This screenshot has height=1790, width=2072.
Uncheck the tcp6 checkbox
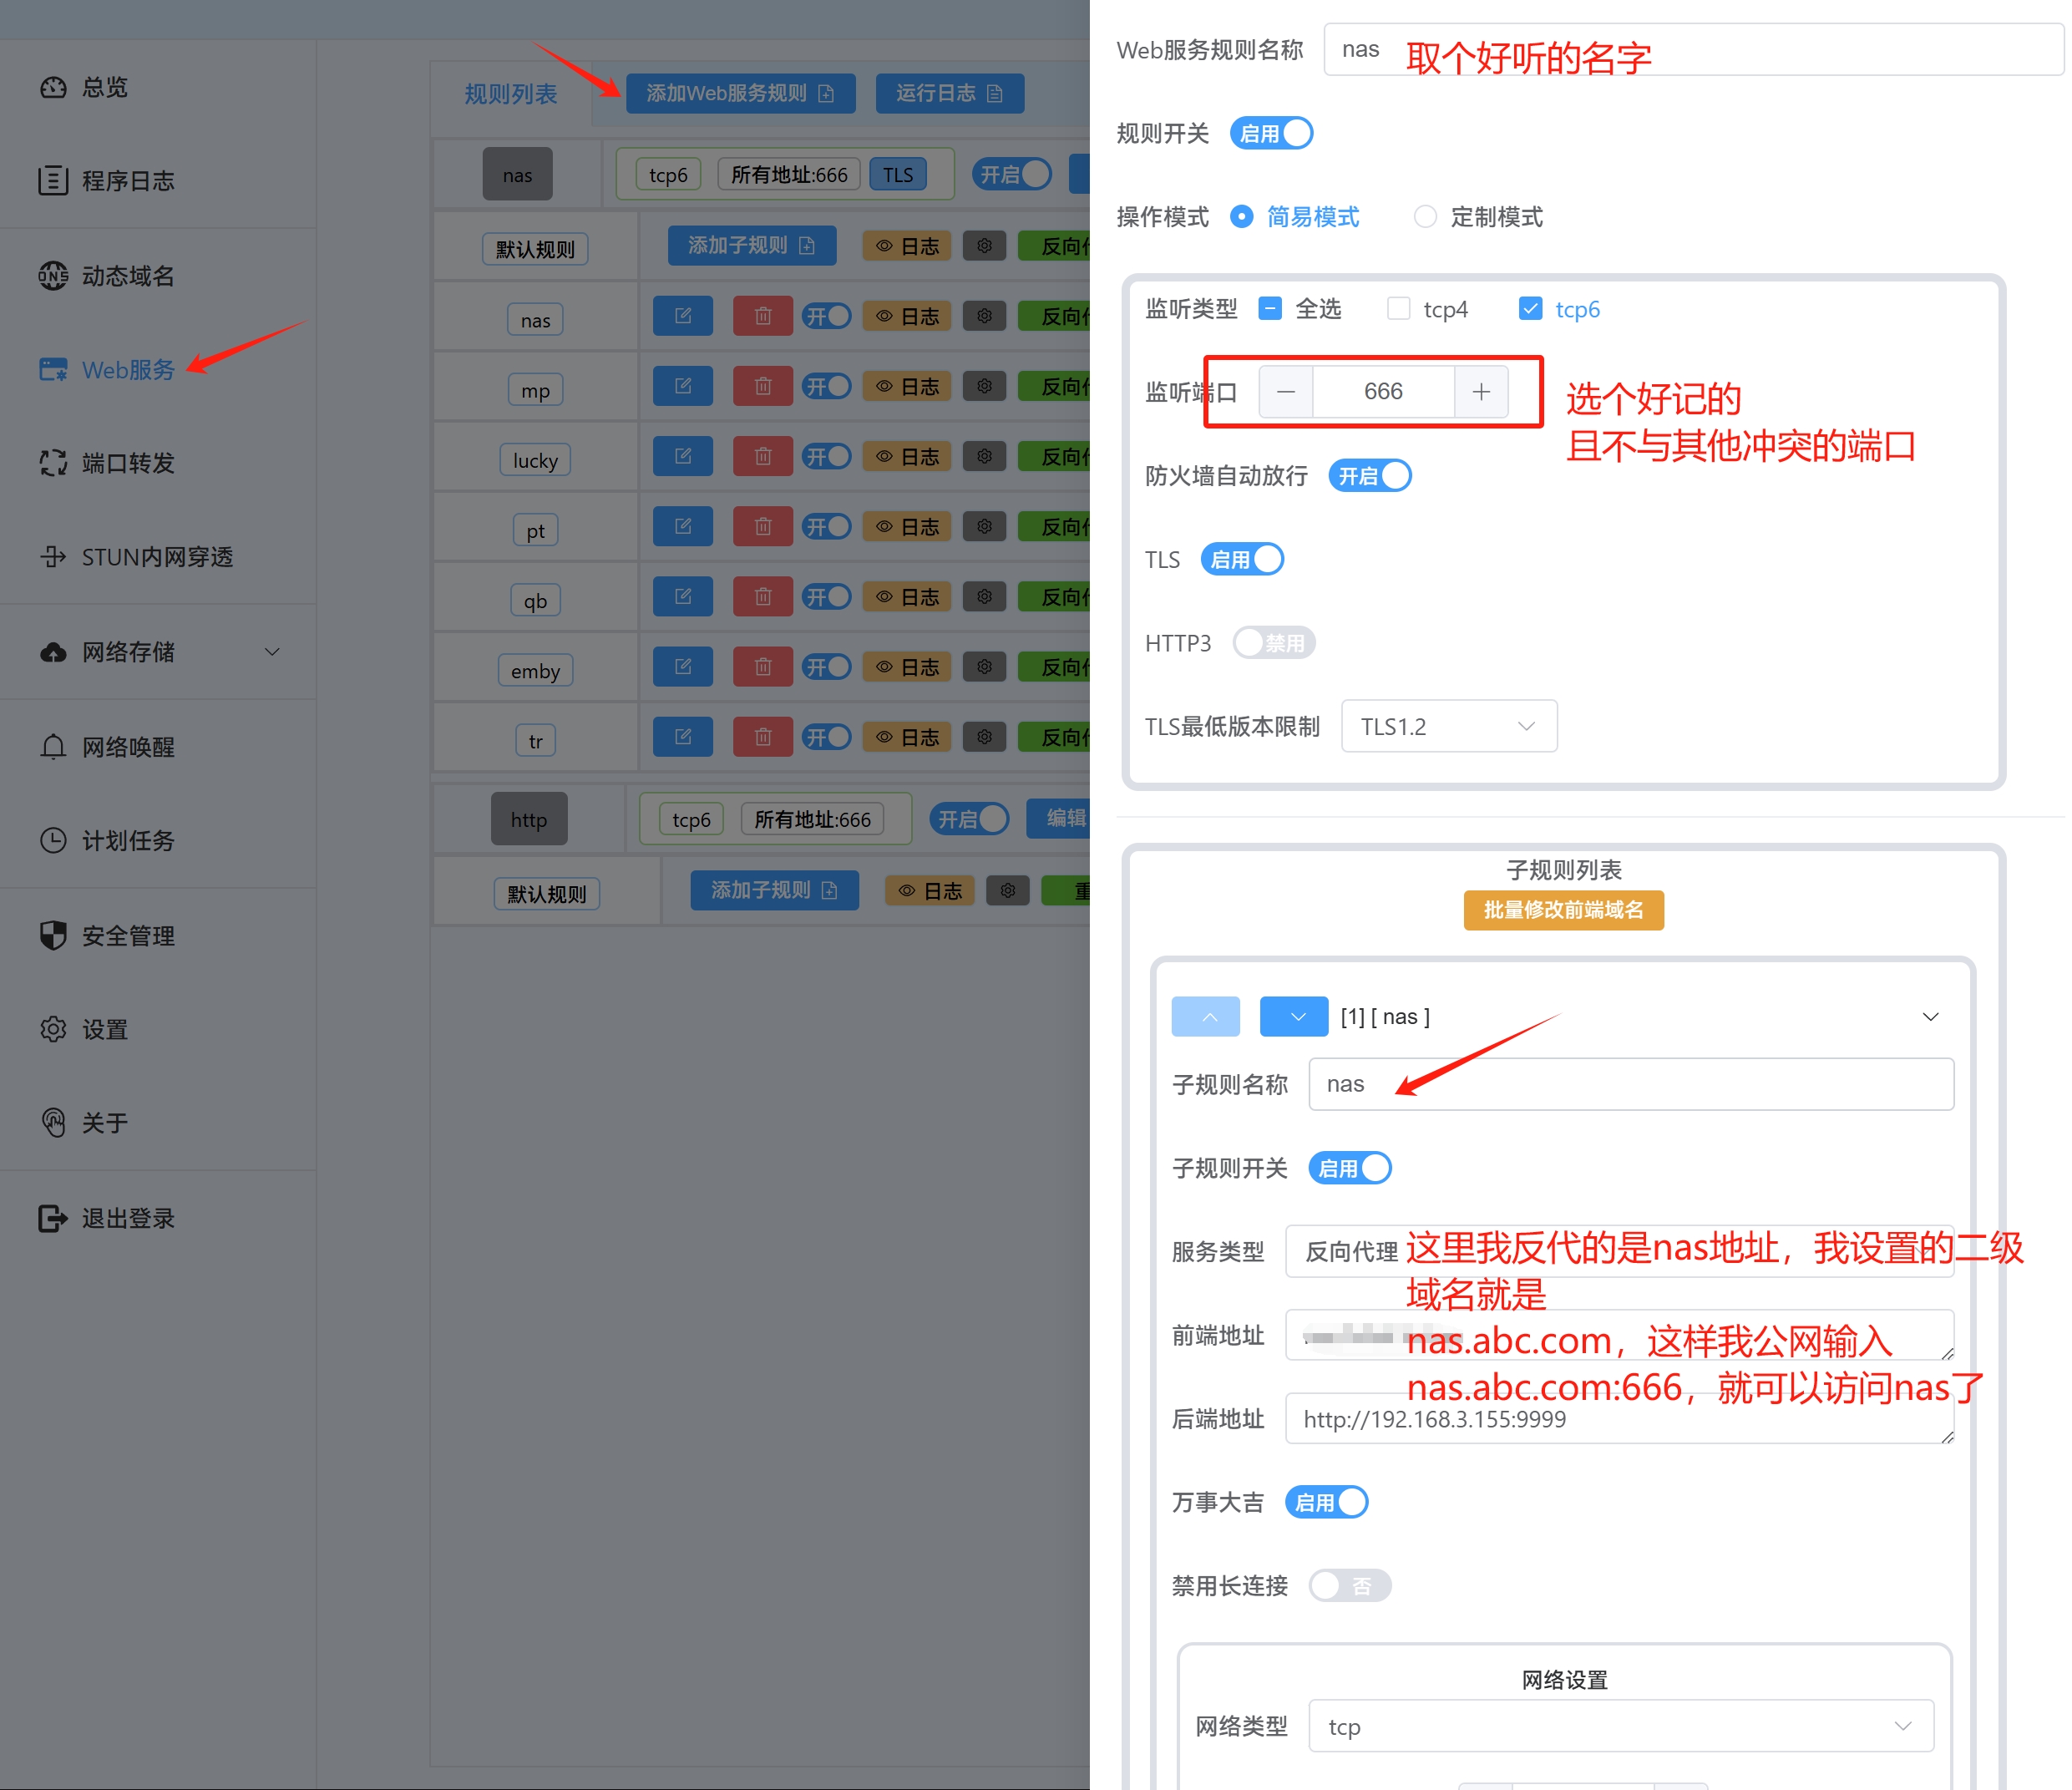point(1530,309)
